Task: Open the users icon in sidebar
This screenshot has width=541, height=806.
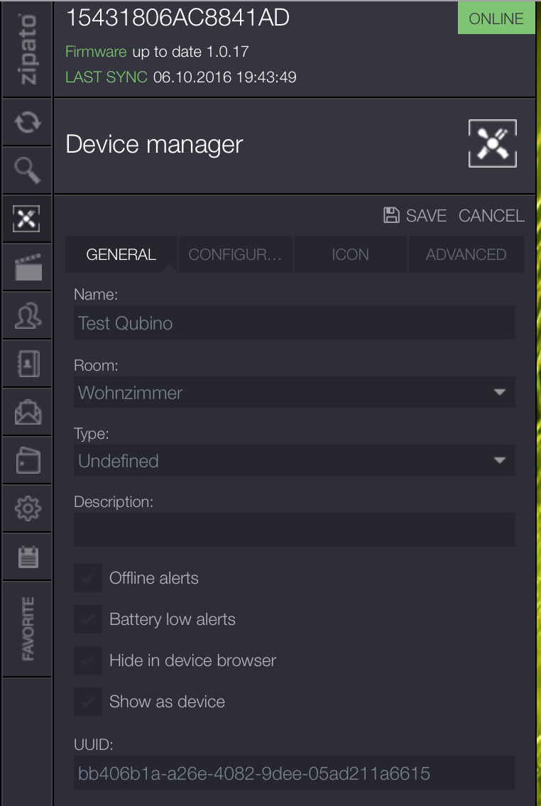Action: pos(27,316)
